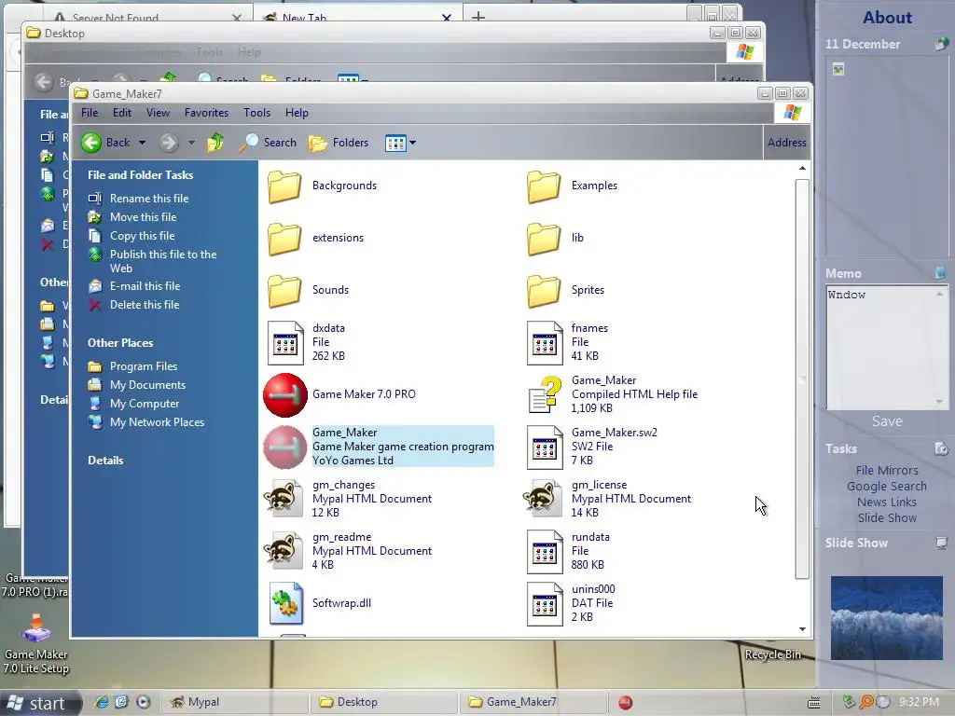Open the View menu in Game_Maker7

click(158, 113)
